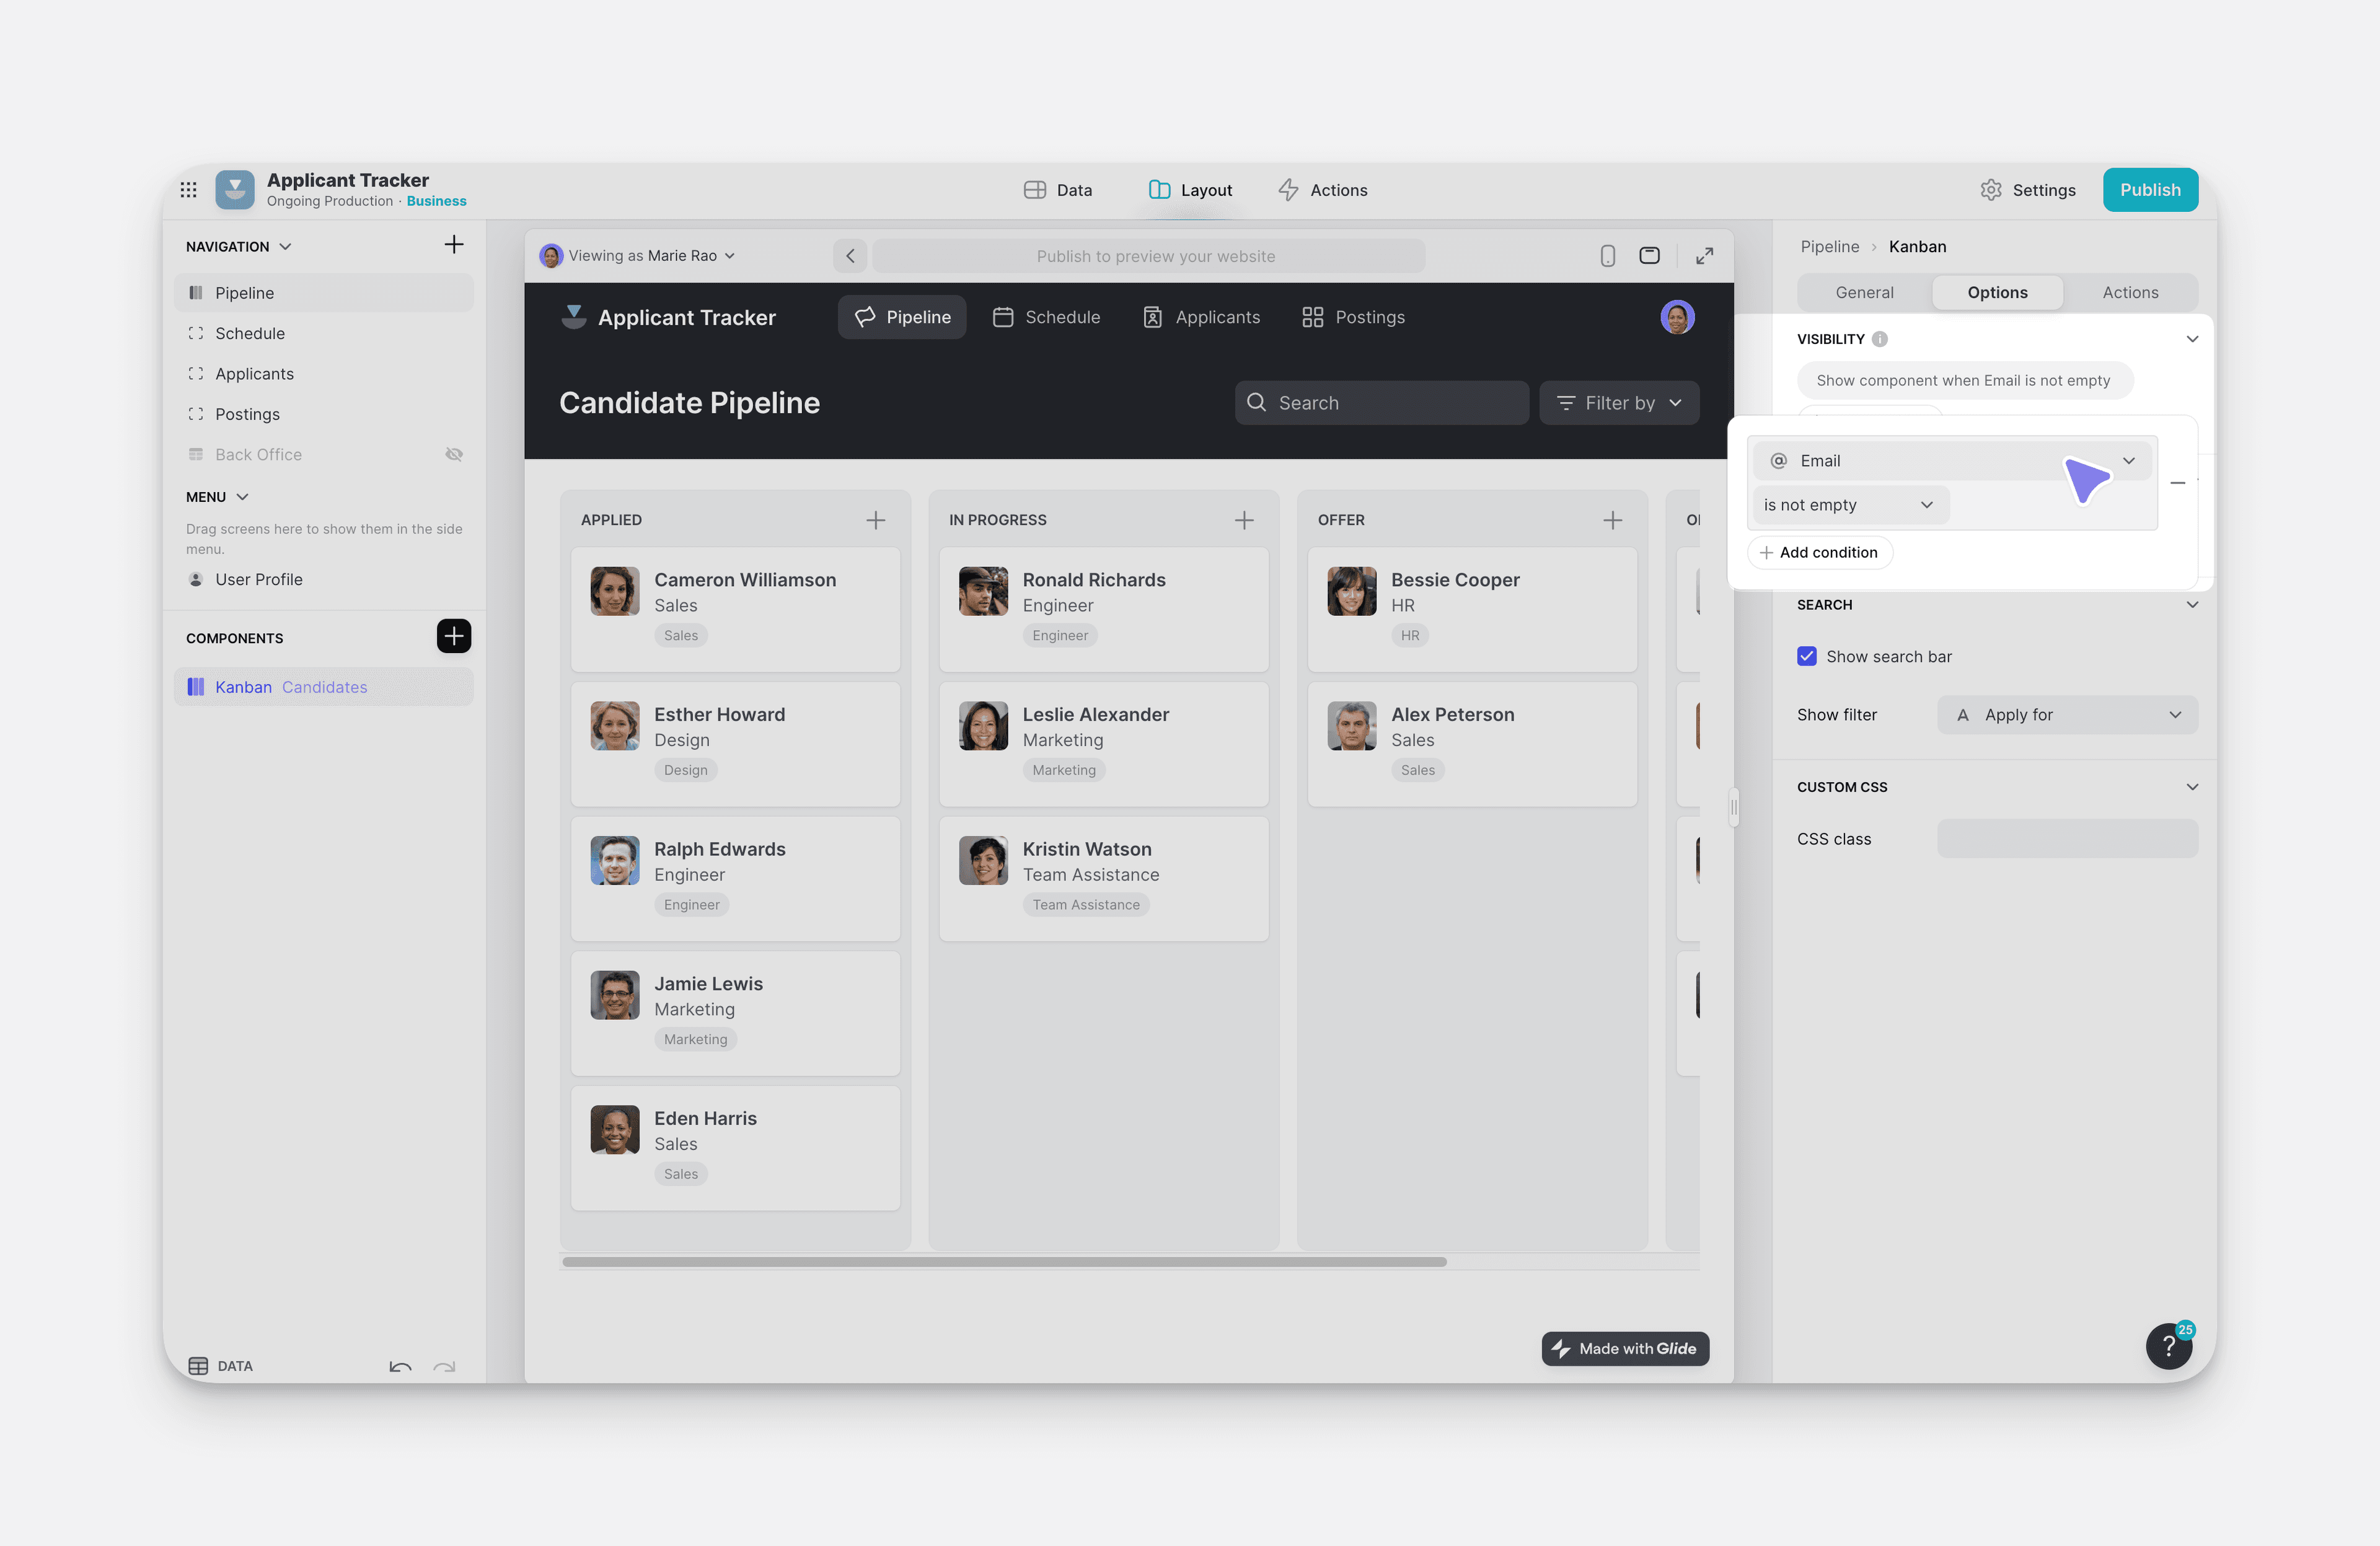Collapse the MENU section

(242, 497)
